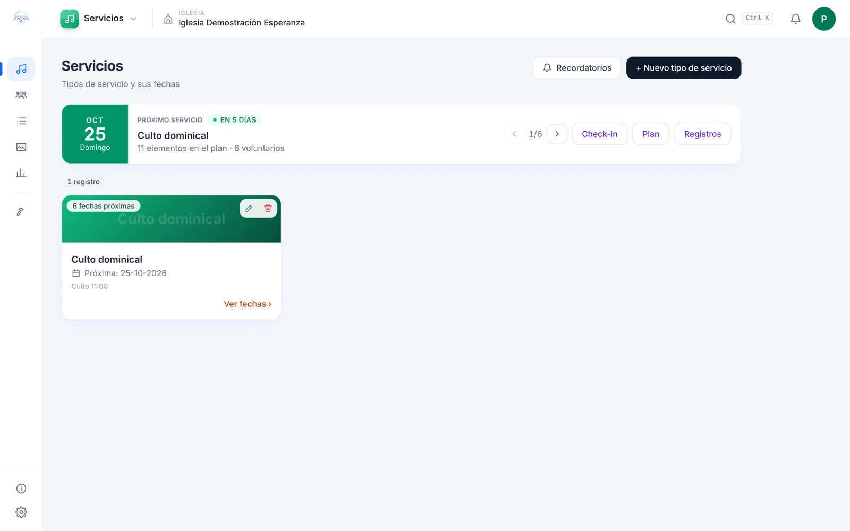Click the '1/6' page indicator
The image size is (850, 531).
click(535, 134)
